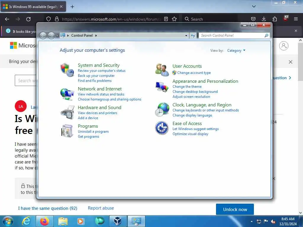Click the extension badge showing 47
Viewport: 303px width, 227px height.
click(x=286, y=18)
